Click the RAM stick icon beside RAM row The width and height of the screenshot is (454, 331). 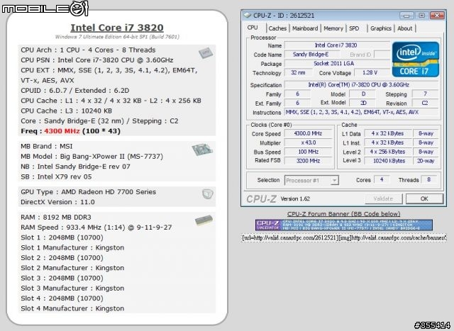click(x=204, y=220)
